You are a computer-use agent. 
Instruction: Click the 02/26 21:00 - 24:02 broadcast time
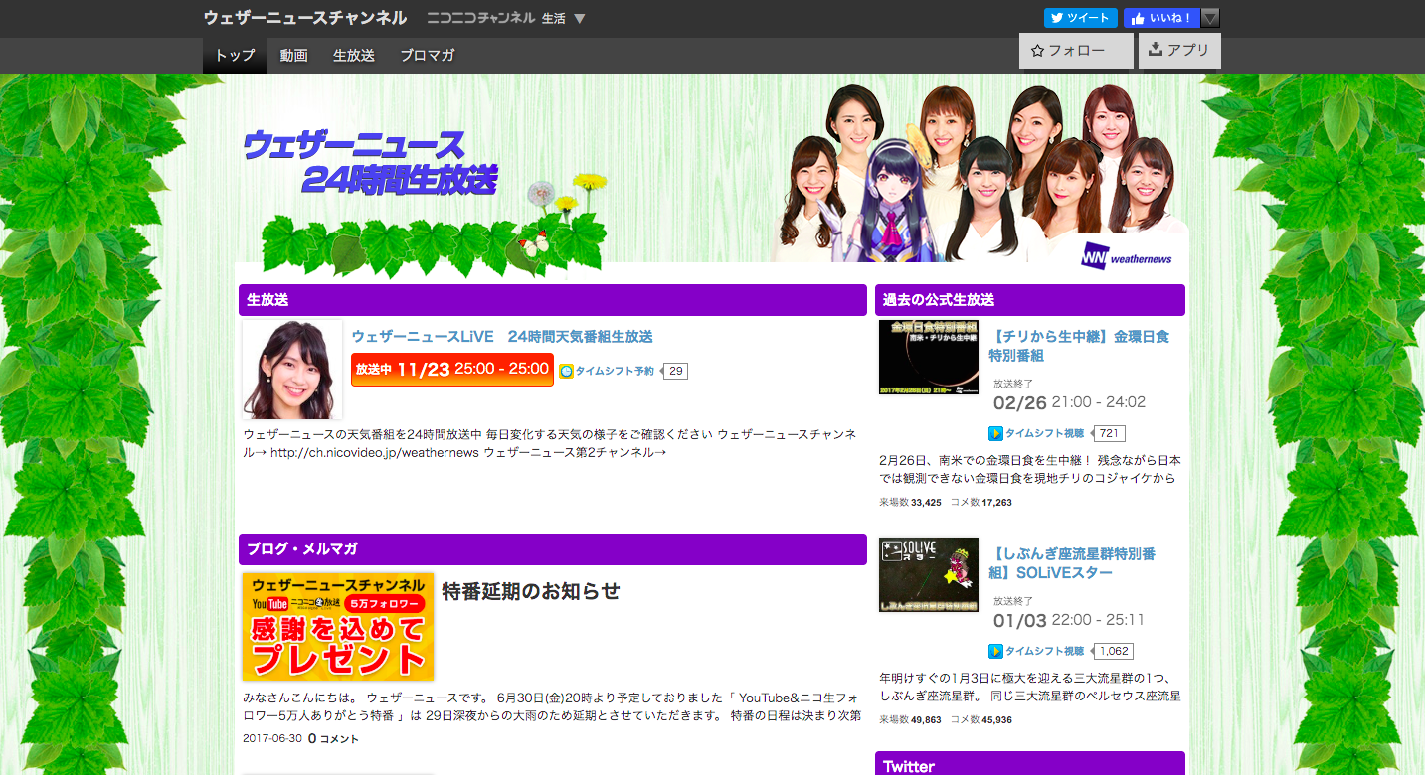coord(1070,402)
